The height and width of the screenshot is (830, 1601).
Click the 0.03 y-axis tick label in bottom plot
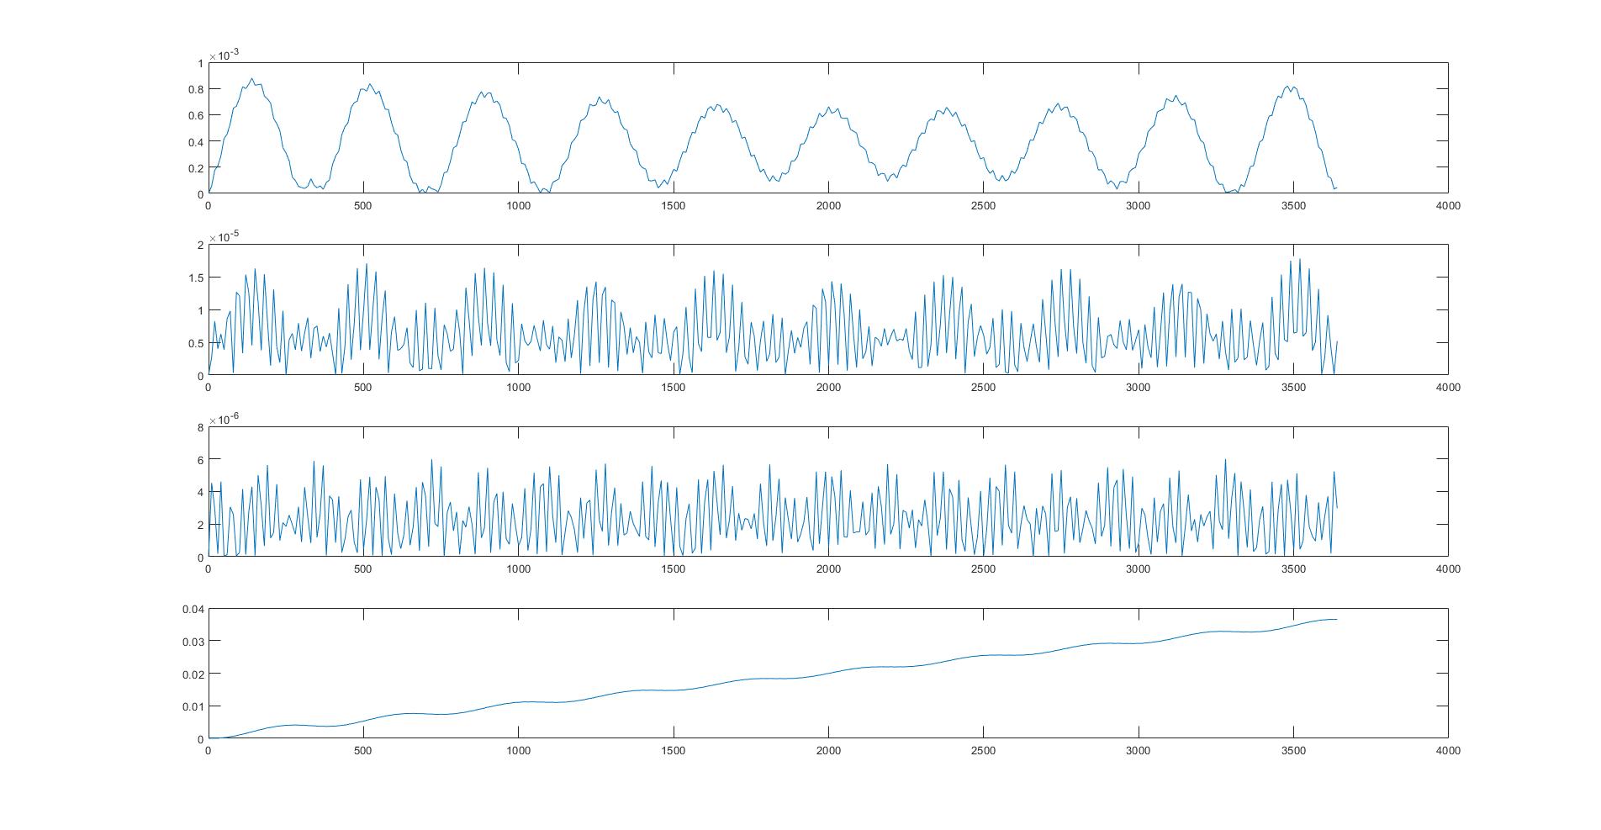(193, 642)
